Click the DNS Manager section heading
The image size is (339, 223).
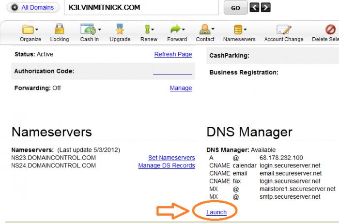(249, 132)
